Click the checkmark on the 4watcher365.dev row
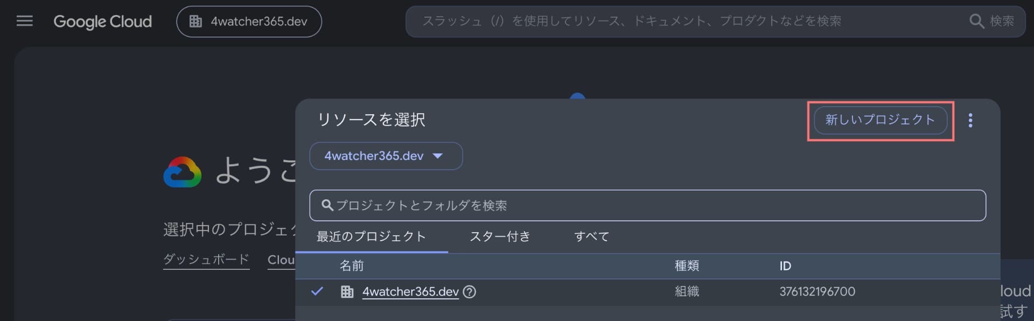 [317, 291]
